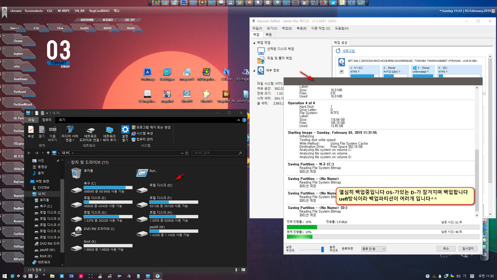The height and width of the screenshot is (280, 497).
Task: Click 프로그램 제거 또는 변경
Action: (x=151, y=128)
